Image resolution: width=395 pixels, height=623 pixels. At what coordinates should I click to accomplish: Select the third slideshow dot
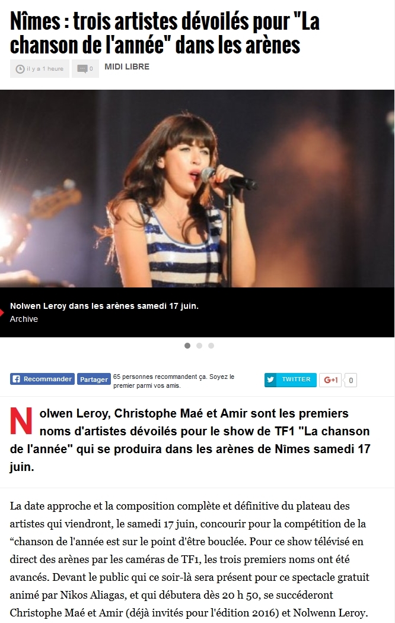click(x=211, y=346)
